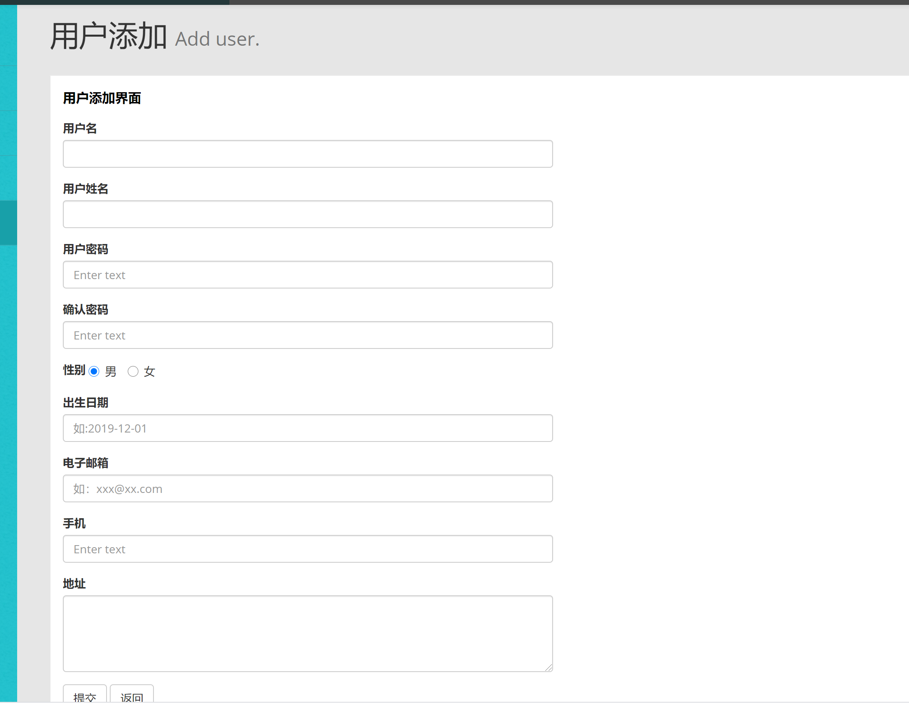Click the 用户名 field label
909x710 pixels.
80,129
